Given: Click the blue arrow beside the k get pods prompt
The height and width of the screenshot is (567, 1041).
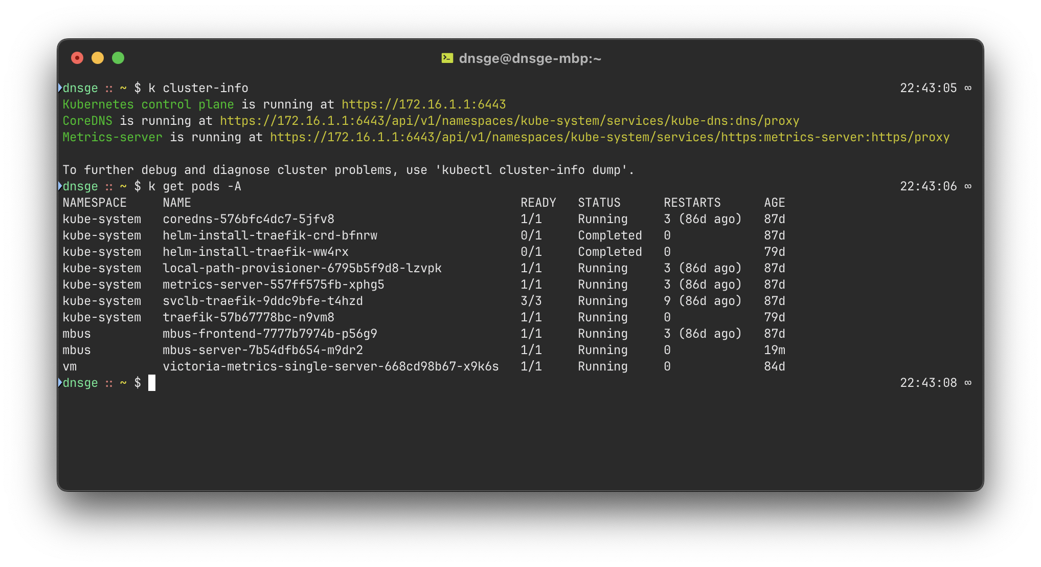Looking at the screenshot, I should tap(60, 186).
